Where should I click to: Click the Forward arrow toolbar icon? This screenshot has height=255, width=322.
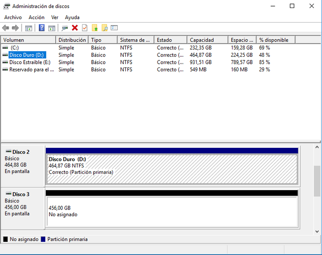pos(16,28)
